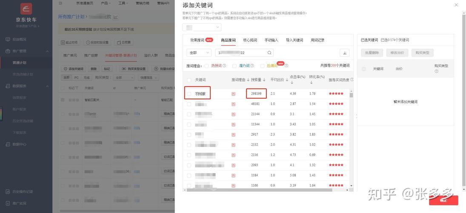
Task: Open the 购买类型 全部 dropdown in background page
Action: tap(124, 78)
